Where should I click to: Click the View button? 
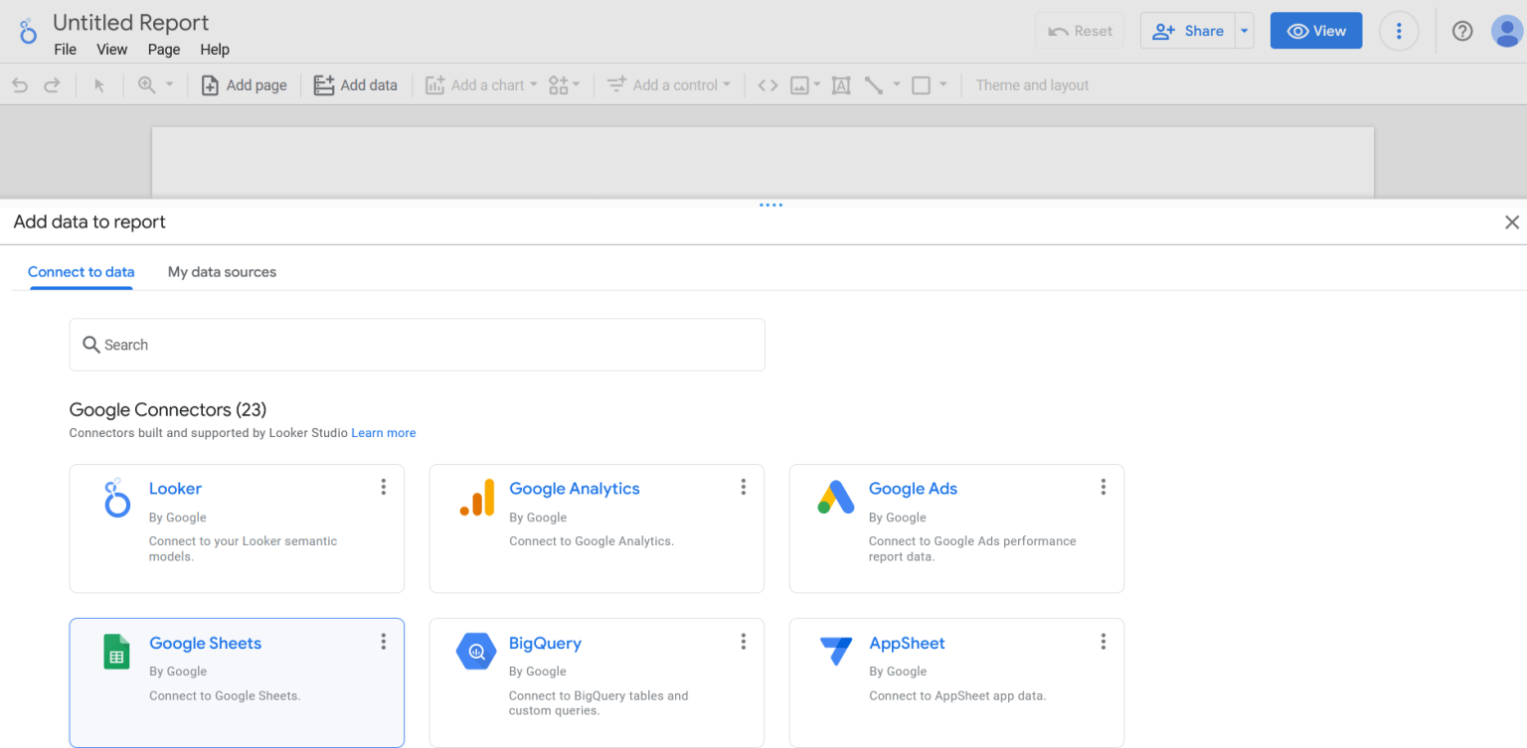point(1315,31)
